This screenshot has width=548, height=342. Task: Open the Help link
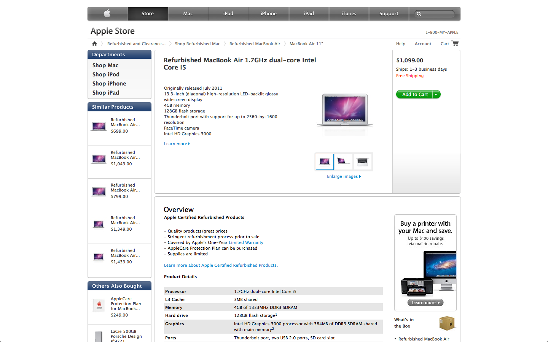[401, 44]
